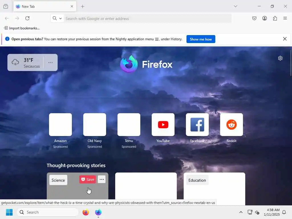Open Firefox Nightly taskbar icon
Image resolution: width=292 pixels, height=219 pixels.
[98, 212]
